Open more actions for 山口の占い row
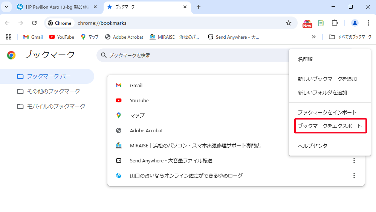This screenshot has width=376, height=212. point(354,176)
